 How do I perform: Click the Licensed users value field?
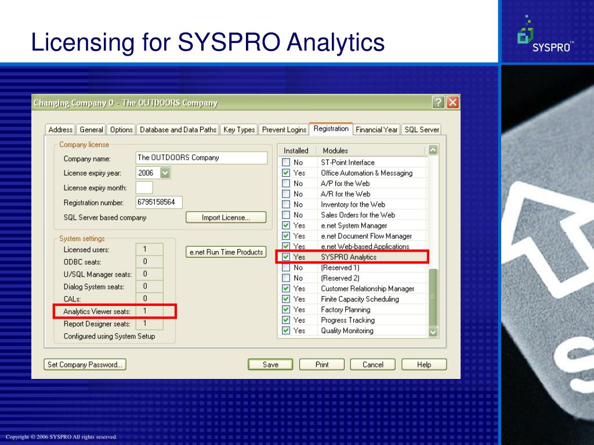[149, 249]
